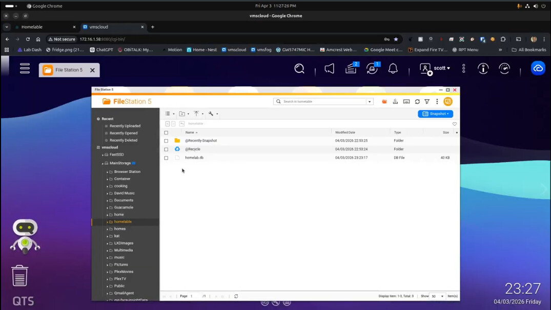The height and width of the screenshot is (310, 551).
Task: Open the filter funnel icon
Action: tap(427, 102)
